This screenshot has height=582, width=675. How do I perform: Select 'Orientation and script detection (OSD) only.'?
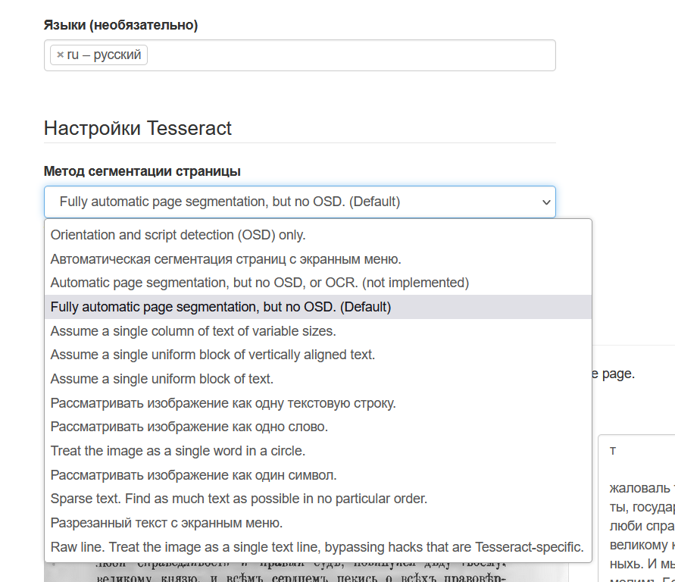coord(318,235)
